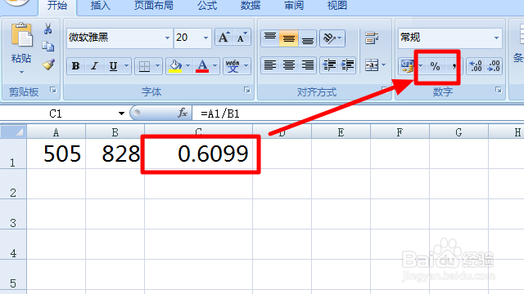Expand underline style arrow
Viewport: 524px width, 294px height.
[x=127, y=66]
